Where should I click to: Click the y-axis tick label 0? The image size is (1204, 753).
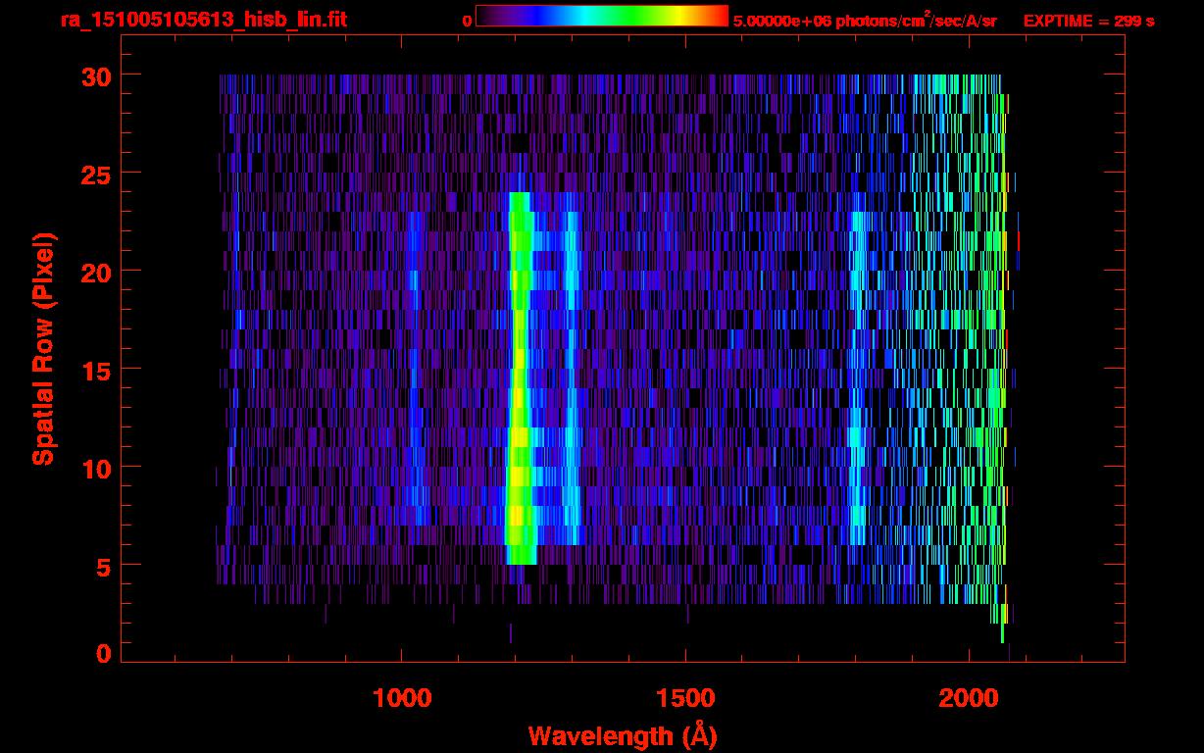(104, 654)
